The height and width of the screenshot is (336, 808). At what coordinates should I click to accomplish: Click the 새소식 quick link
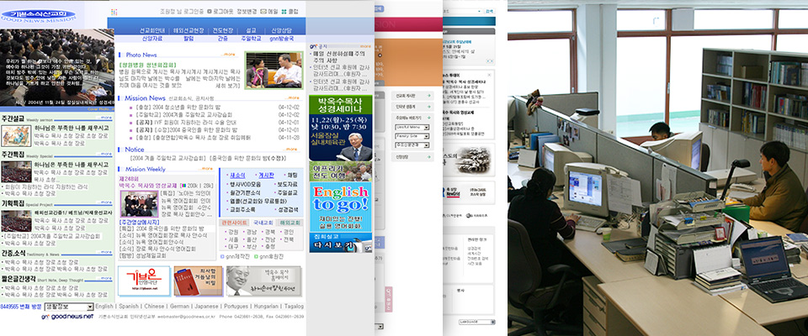[237, 175]
